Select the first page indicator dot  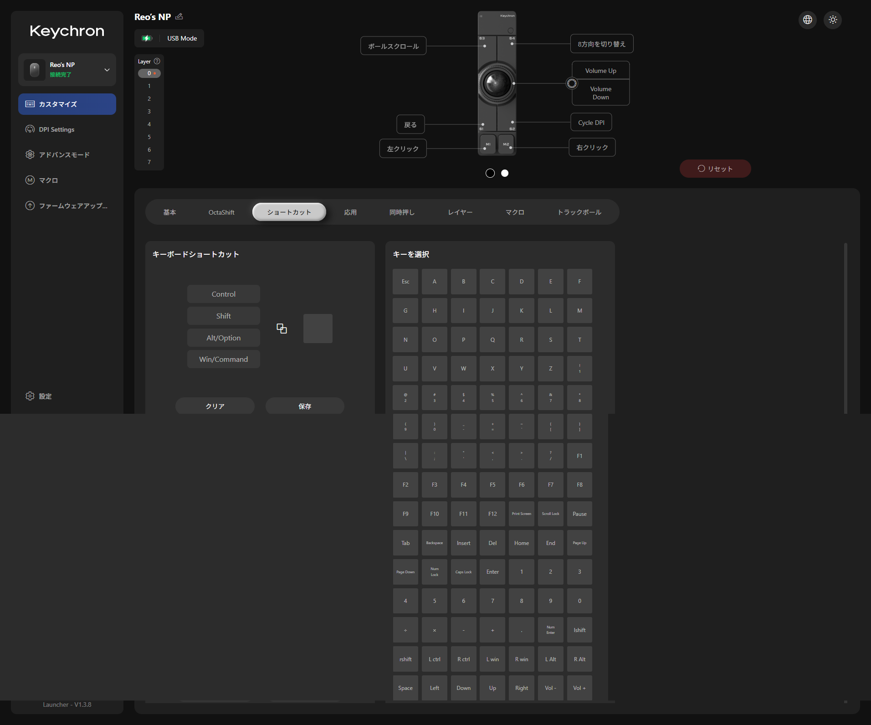click(490, 173)
